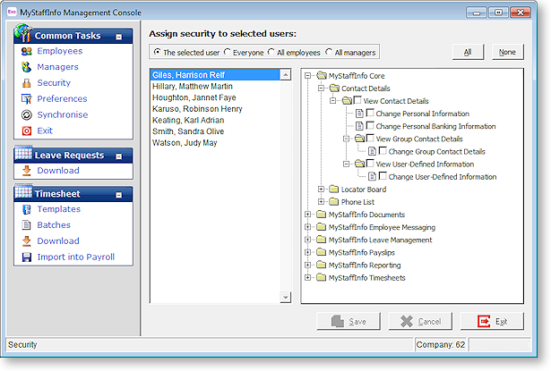Click the user list scrollbar down arrow

[287, 297]
